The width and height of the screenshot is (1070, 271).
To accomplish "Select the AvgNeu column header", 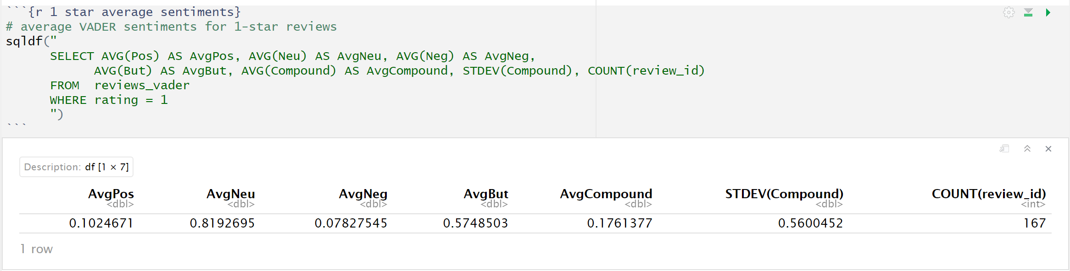I will click(x=231, y=194).
